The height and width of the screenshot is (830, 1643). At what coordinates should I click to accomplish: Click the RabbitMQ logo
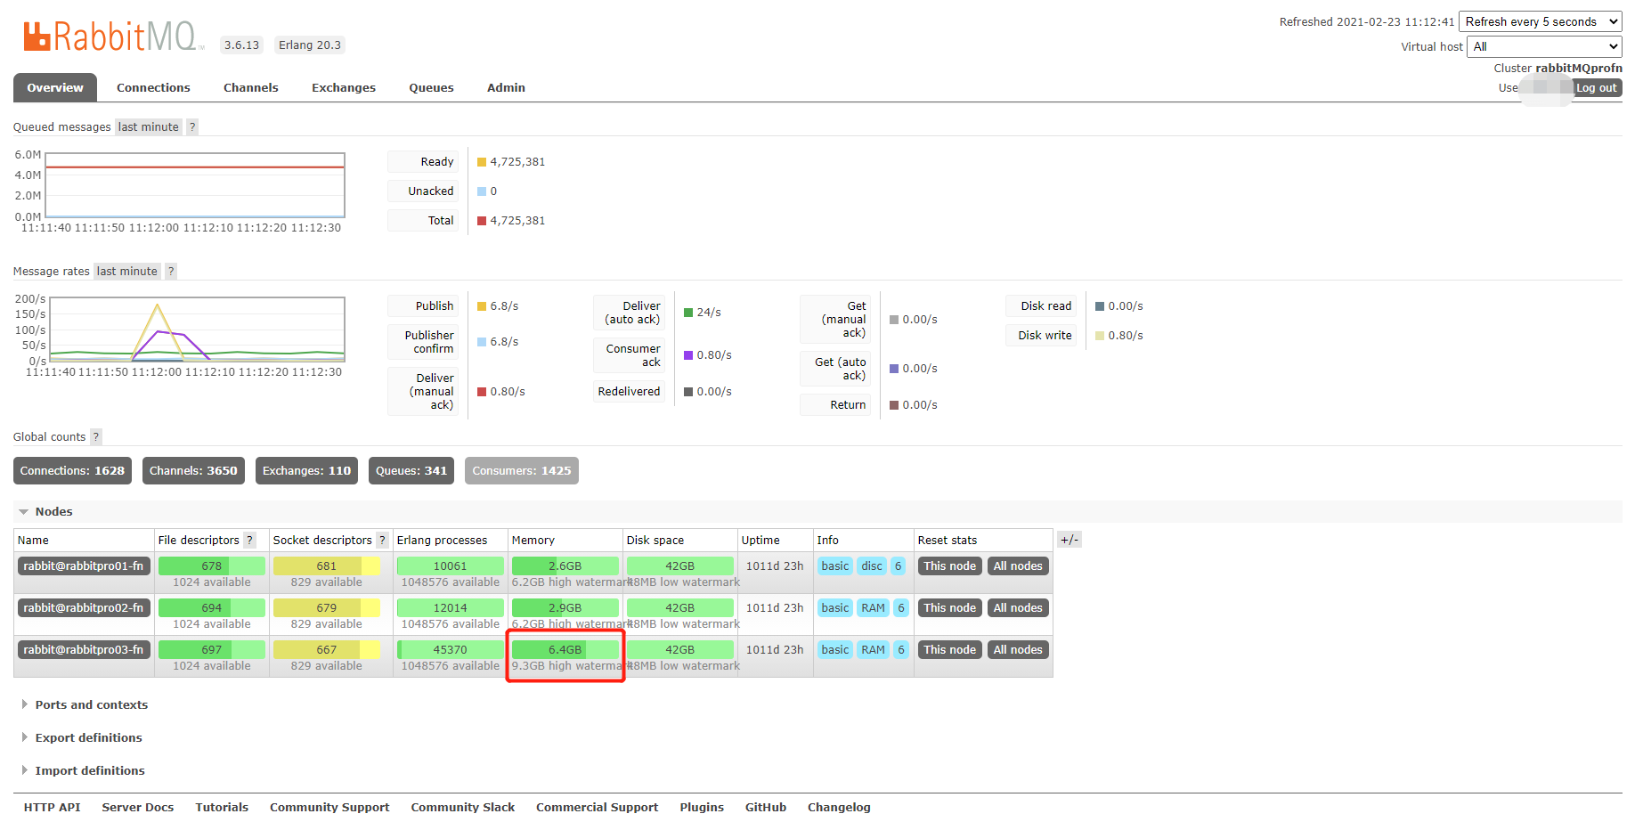[113, 37]
